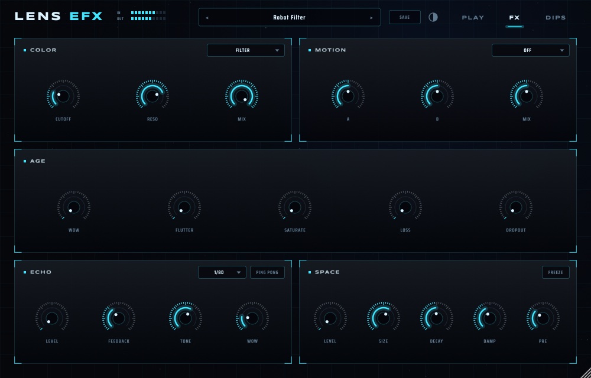591x378 pixels.
Task: Click the COLOR CUTOFF knob
Action: 63,96
